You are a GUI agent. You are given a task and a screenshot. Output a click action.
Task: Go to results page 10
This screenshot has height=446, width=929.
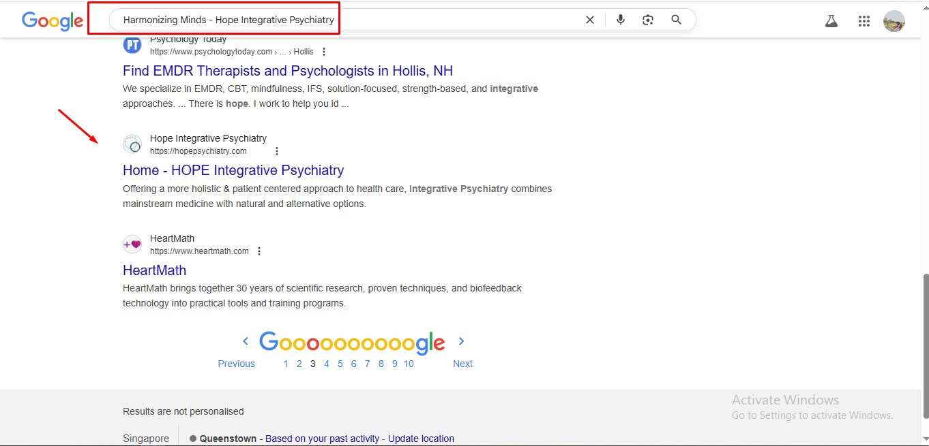coord(408,364)
